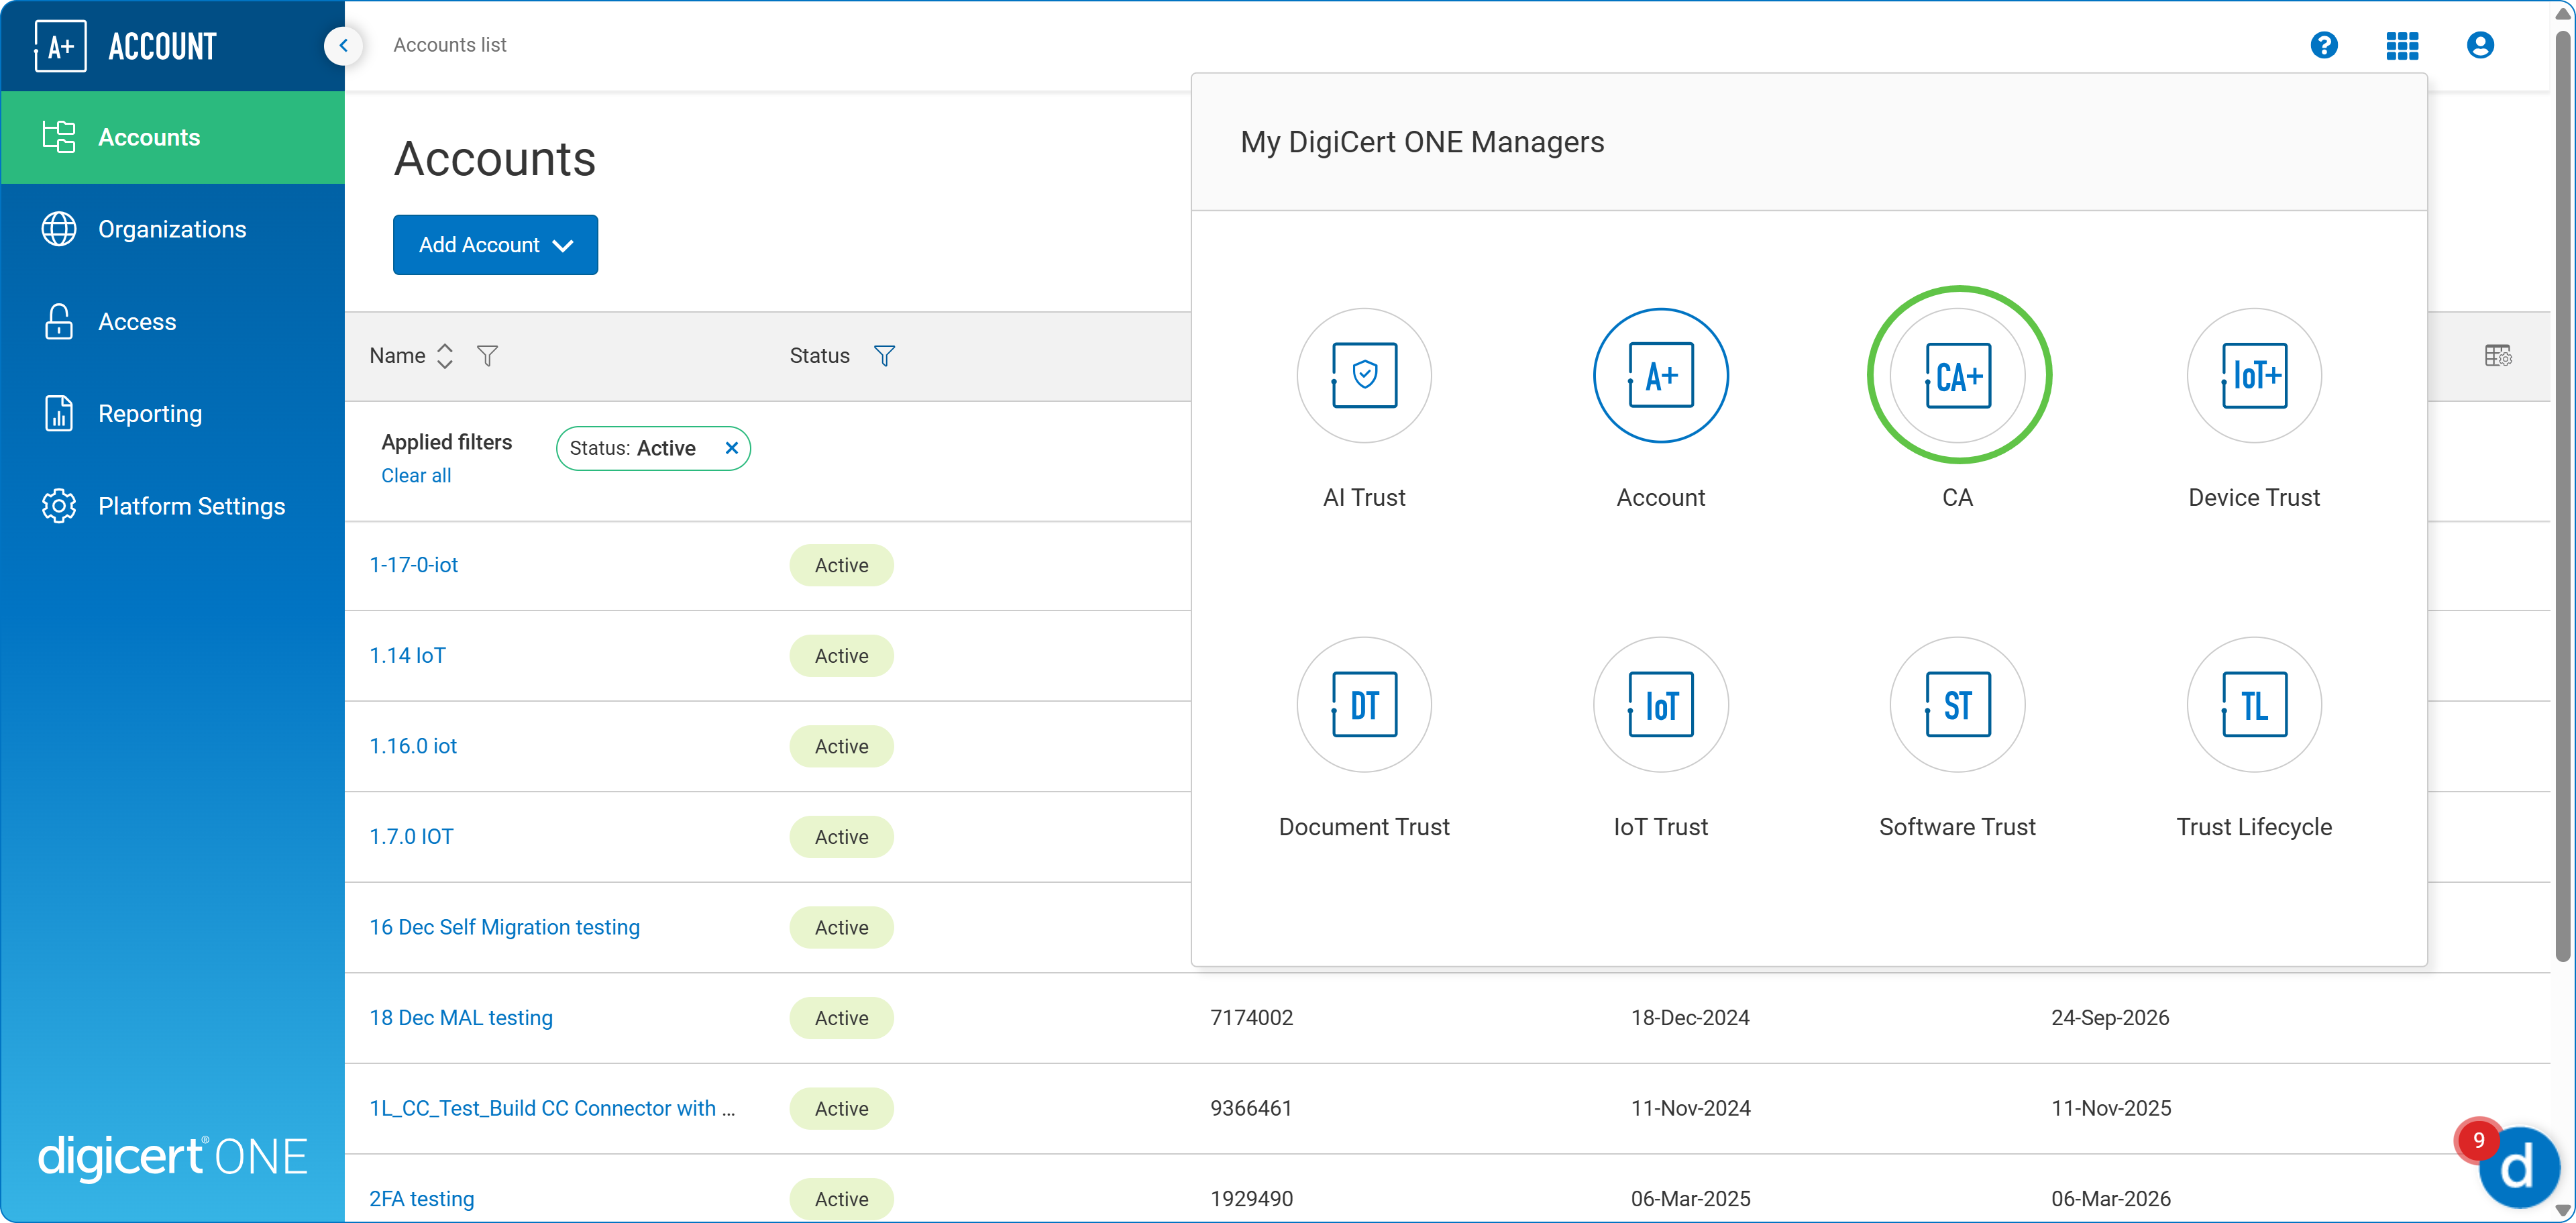Open the CA manager icon

[x=1957, y=376]
